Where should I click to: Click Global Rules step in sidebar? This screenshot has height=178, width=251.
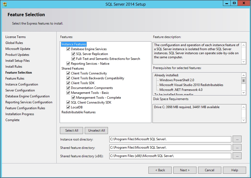coord(14,43)
